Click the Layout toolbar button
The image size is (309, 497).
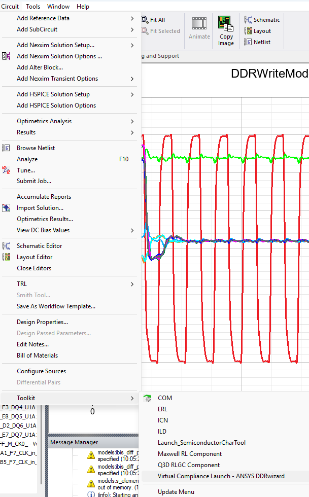[258, 31]
